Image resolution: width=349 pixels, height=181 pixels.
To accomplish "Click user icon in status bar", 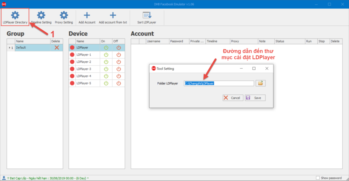I will tap(4, 178).
